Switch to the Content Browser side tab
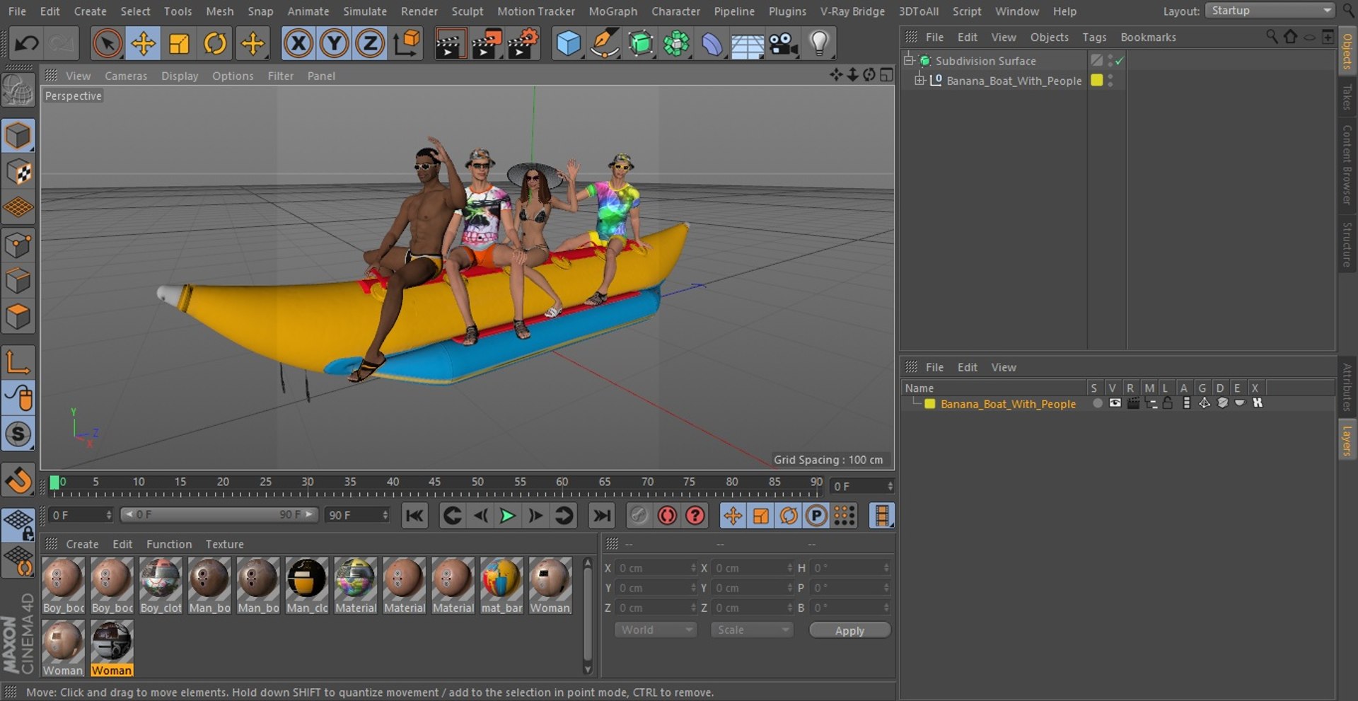 [x=1347, y=165]
